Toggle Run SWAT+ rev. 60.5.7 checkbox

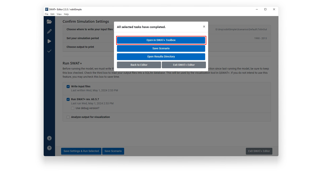pyautogui.click(x=68, y=99)
